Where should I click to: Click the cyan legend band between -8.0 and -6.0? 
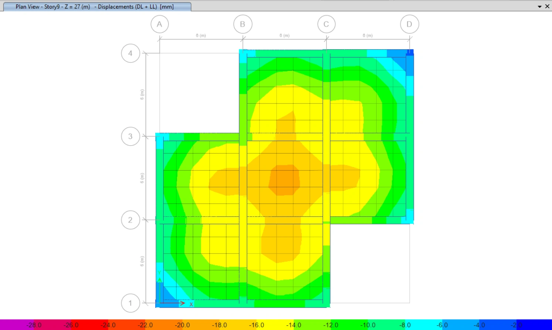[x=424, y=325]
